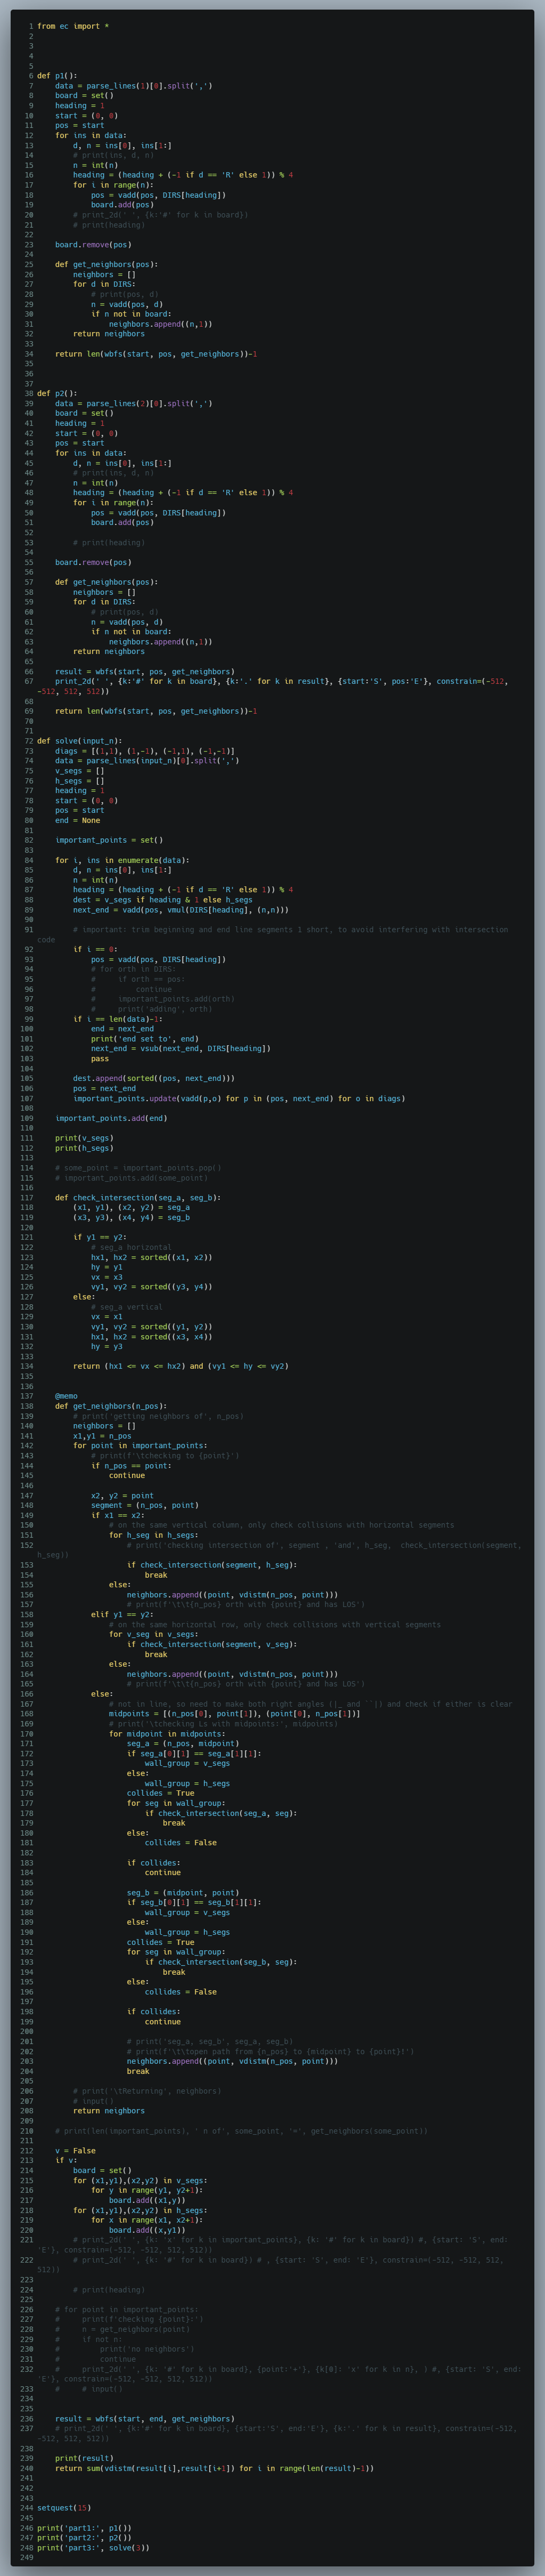Image resolution: width=545 pixels, height=2576 pixels.
Task: Click the 'elif y1 == y2:' line
Action: (x=122, y=1615)
